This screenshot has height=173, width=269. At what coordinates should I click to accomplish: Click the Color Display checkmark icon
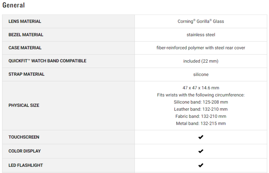(x=201, y=151)
